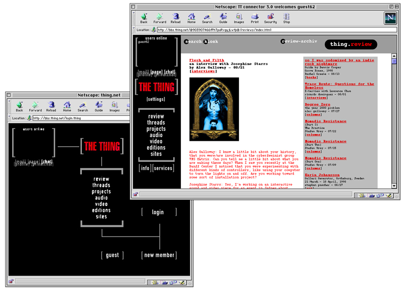Click the guest button in thing.net window
The width and height of the screenshot is (404, 292).
point(112,255)
